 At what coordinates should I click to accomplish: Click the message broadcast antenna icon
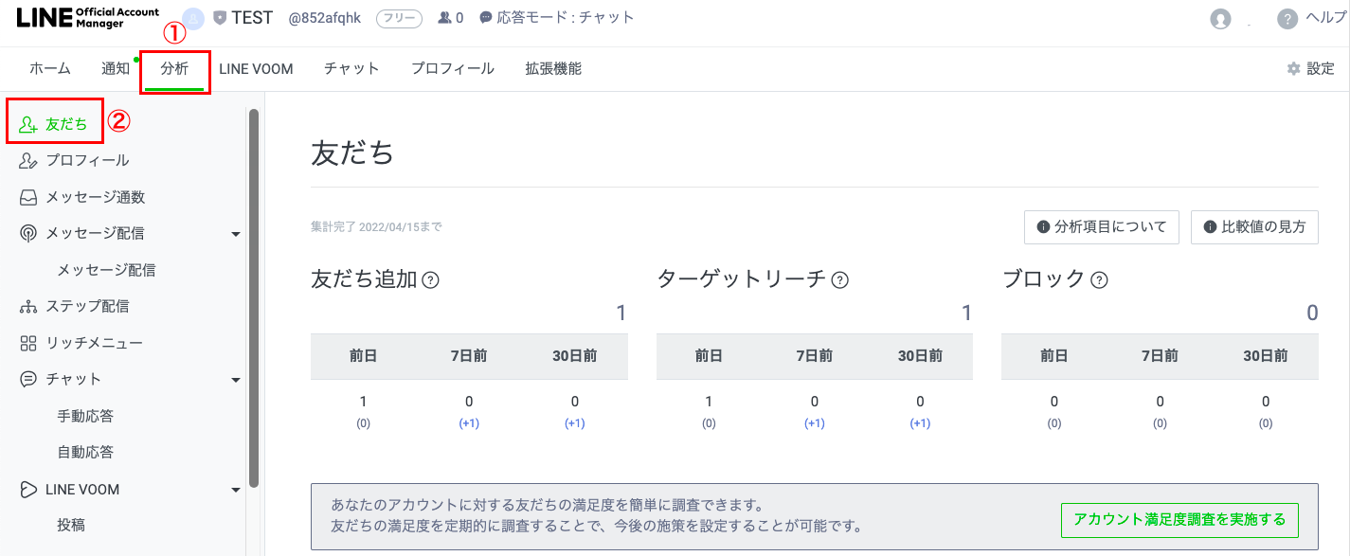click(28, 233)
